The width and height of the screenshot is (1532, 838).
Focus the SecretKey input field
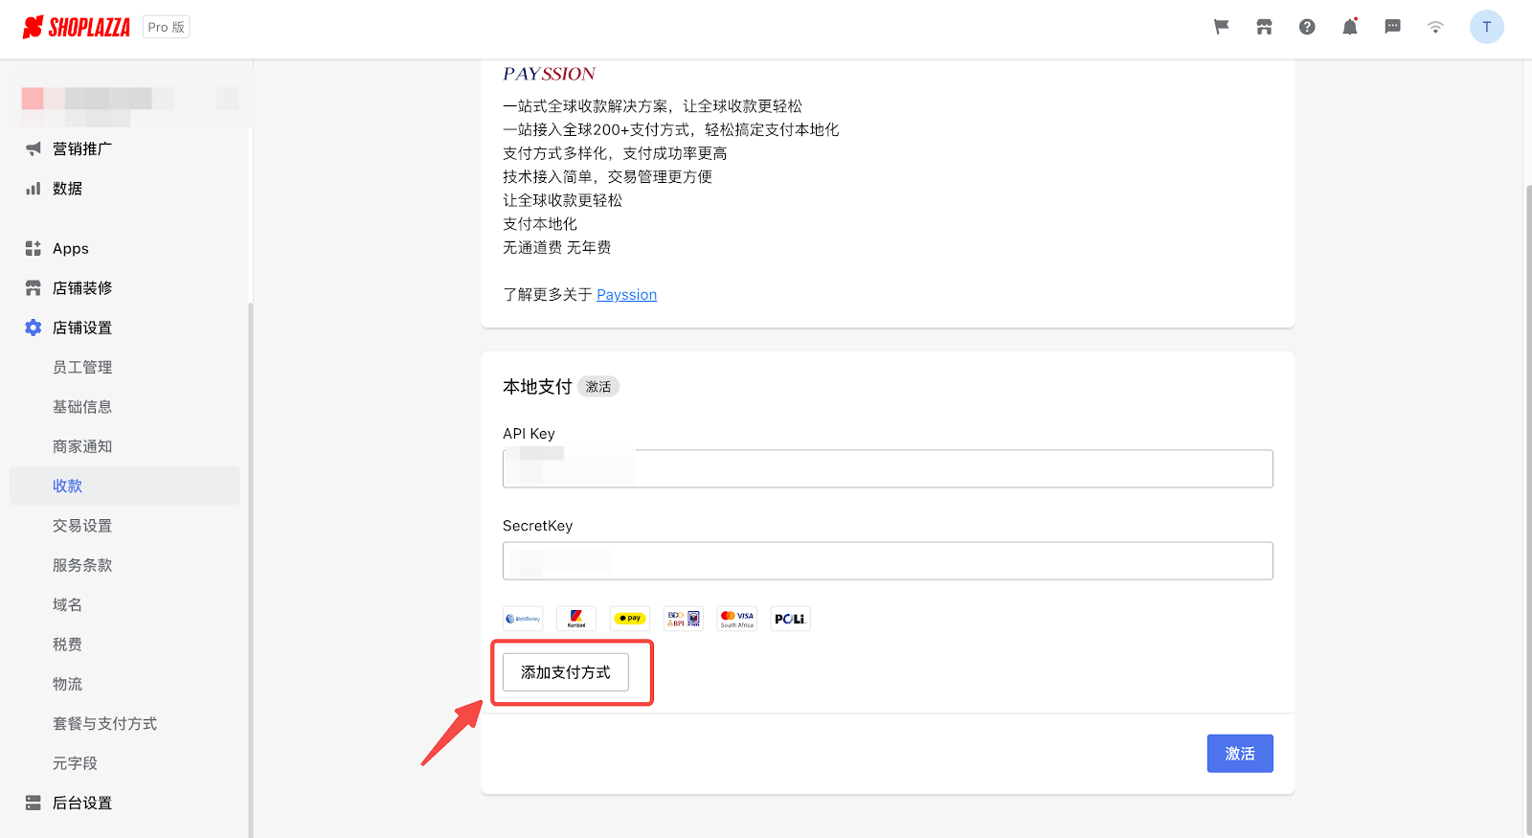pyautogui.click(x=888, y=561)
